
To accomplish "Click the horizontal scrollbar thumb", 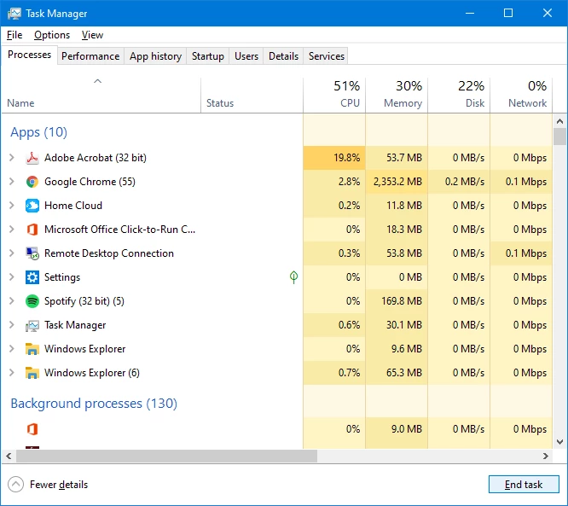I will pyautogui.click(x=166, y=456).
